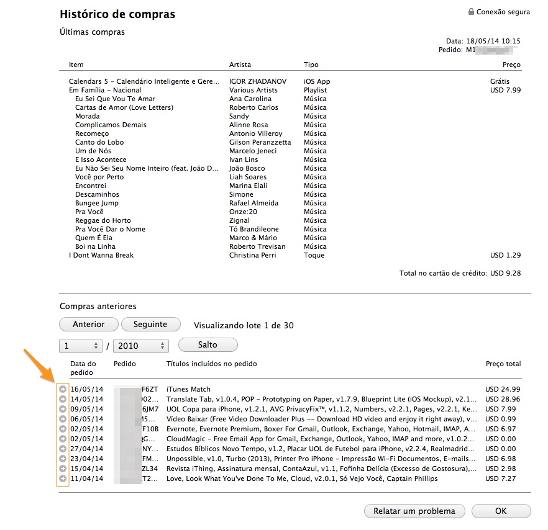This screenshot has height=530, width=548.
Task: Select the Em Família – Nacional playlist
Action: 105,90
